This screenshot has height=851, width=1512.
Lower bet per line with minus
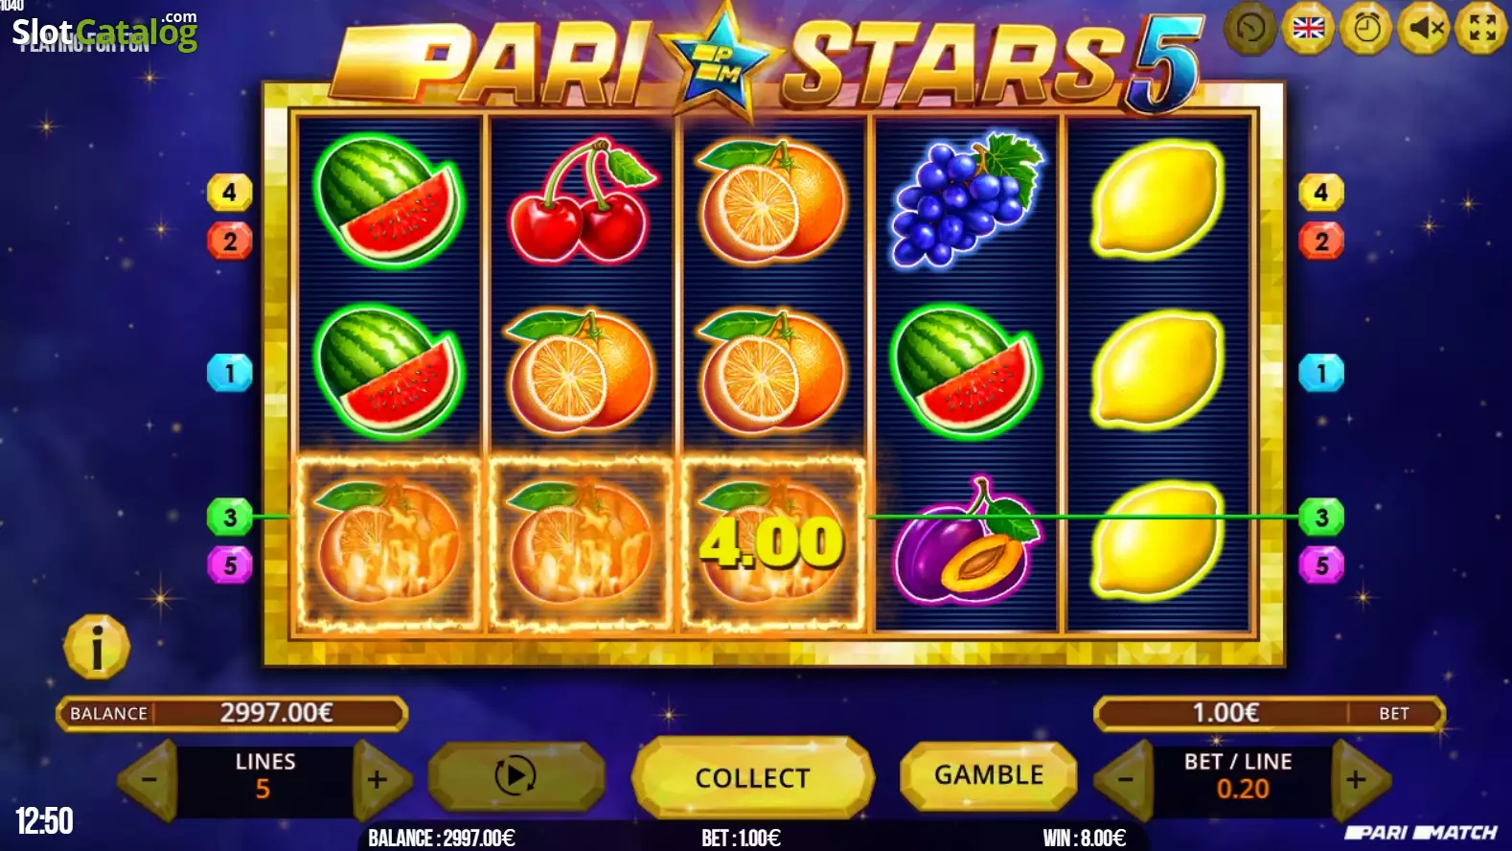(1124, 780)
